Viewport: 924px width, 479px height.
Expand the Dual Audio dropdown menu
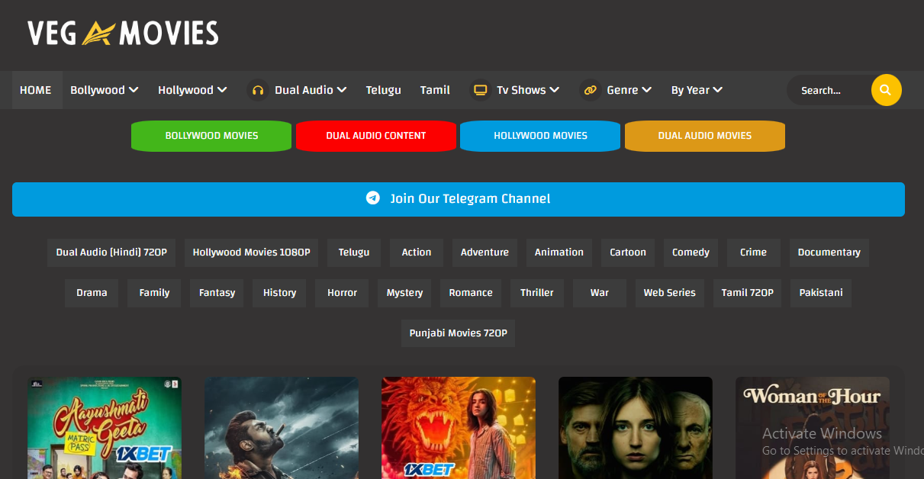tap(311, 90)
